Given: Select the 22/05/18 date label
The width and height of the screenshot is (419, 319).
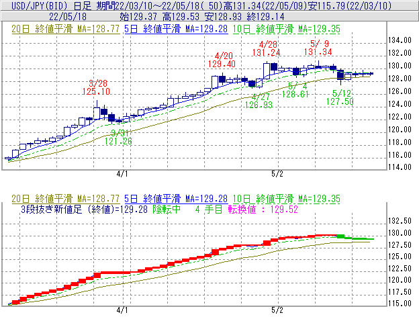Looking at the screenshot, I should coord(68,17).
